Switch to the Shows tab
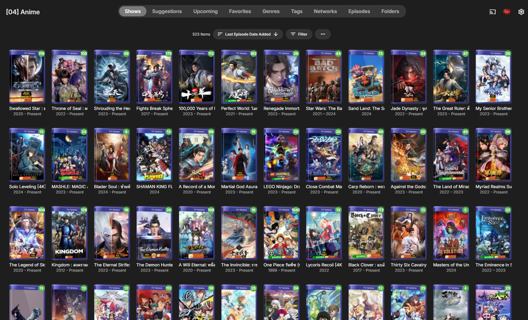The image size is (528, 320). (x=133, y=11)
